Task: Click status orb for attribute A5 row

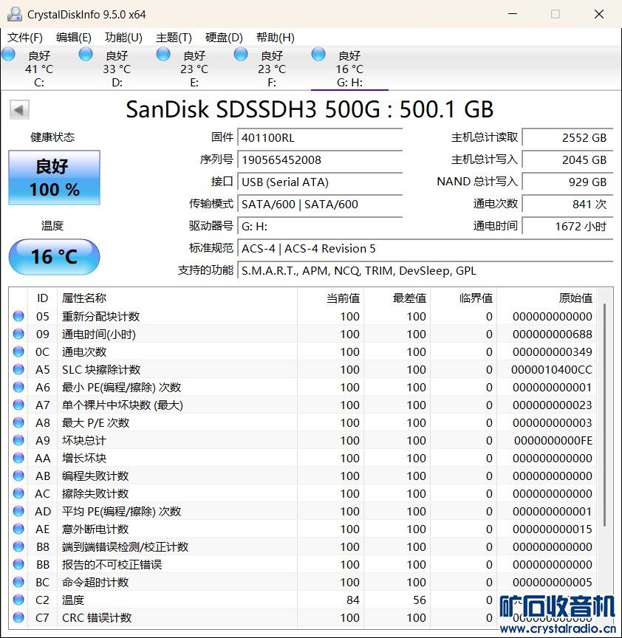Action: pyautogui.click(x=18, y=369)
